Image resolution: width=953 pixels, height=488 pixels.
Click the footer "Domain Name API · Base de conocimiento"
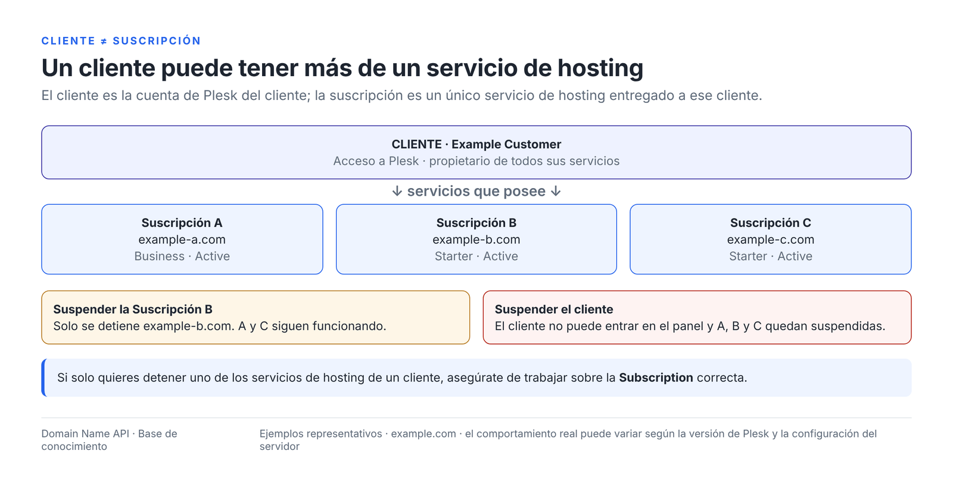pyautogui.click(x=109, y=440)
